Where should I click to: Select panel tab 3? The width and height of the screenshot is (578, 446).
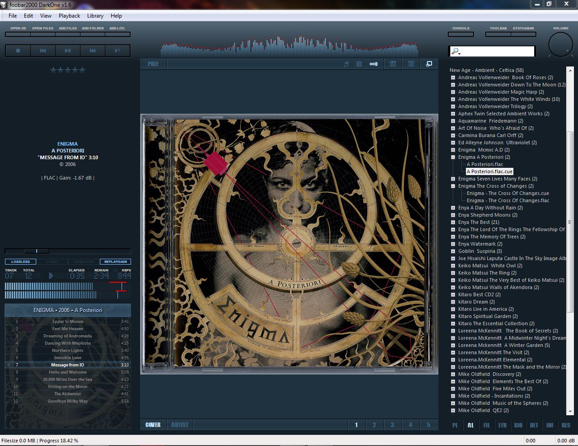coord(392,425)
